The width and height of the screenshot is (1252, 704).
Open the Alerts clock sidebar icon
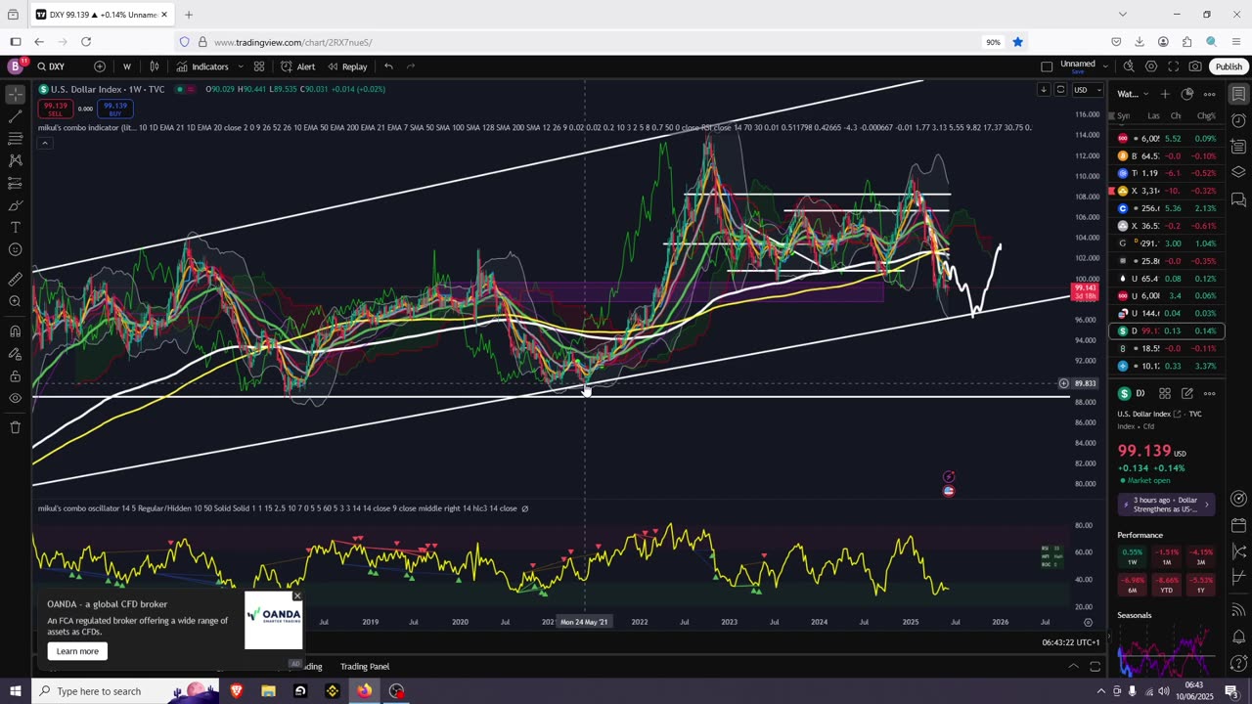point(1238,121)
